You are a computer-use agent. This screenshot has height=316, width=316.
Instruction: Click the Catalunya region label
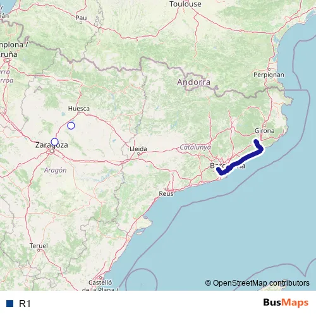[x=195, y=147]
